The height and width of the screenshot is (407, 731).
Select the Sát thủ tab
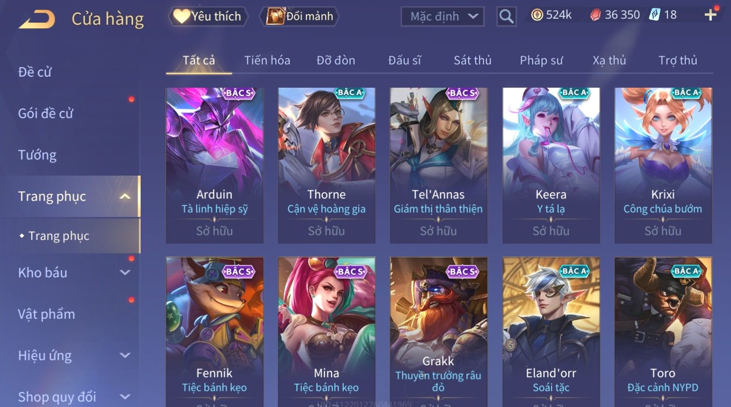coord(472,60)
